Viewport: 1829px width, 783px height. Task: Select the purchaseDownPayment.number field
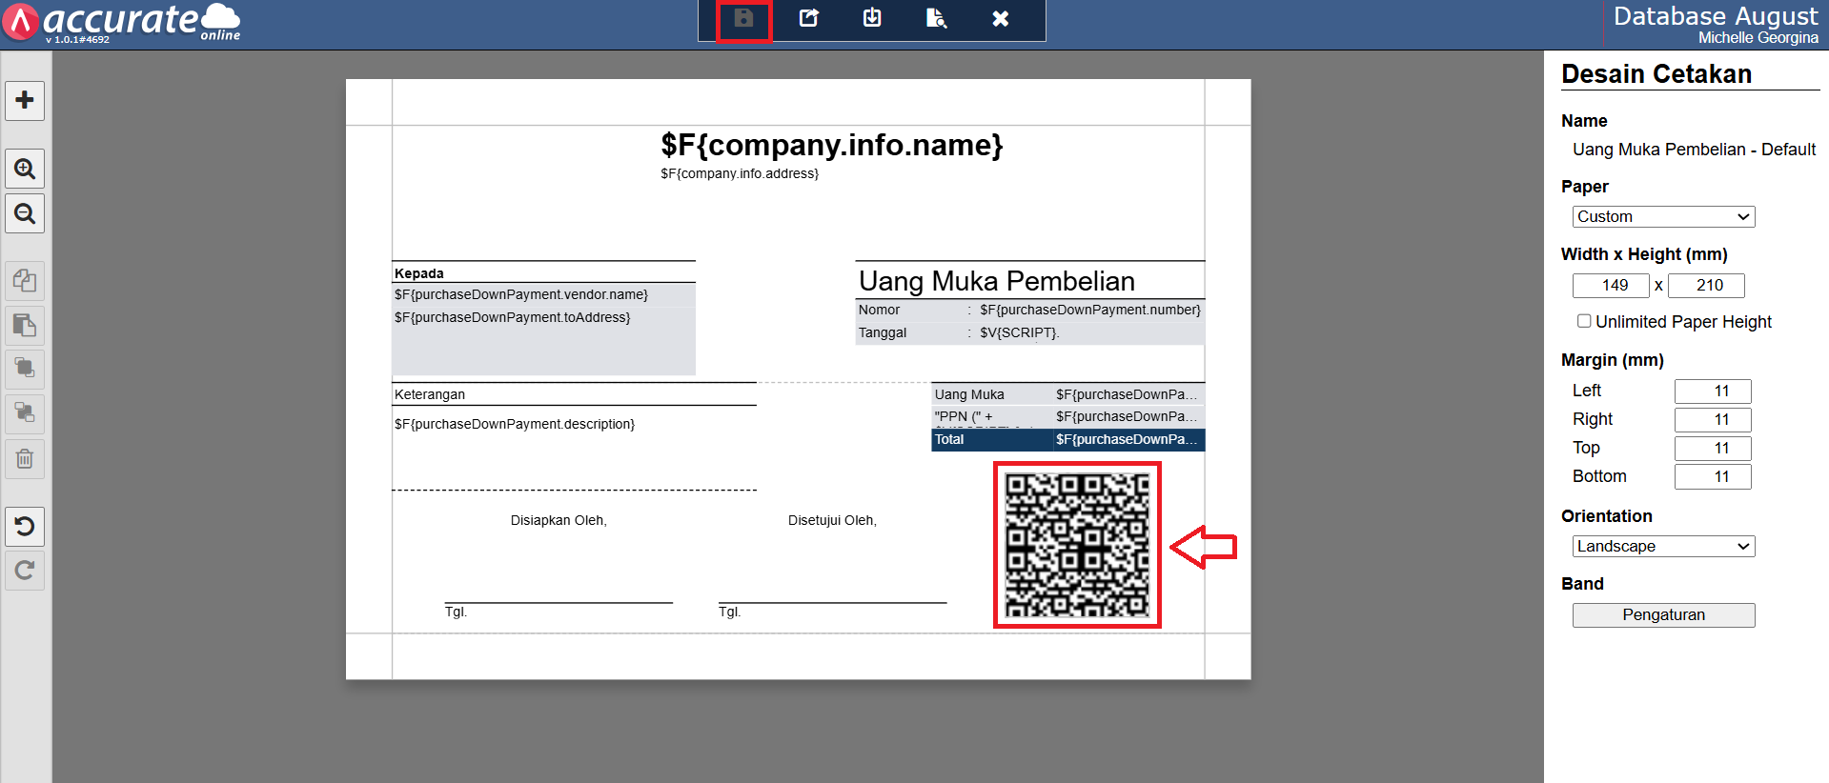tap(1090, 311)
